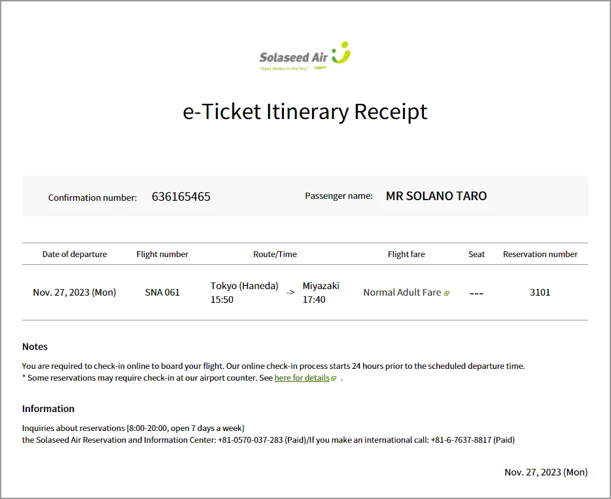Open the Normal Adult Fare link
The width and height of the screenshot is (611, 499).
(x=402, y=292)
